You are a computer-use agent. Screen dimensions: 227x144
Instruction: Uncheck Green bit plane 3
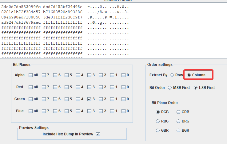click(89, 99)
